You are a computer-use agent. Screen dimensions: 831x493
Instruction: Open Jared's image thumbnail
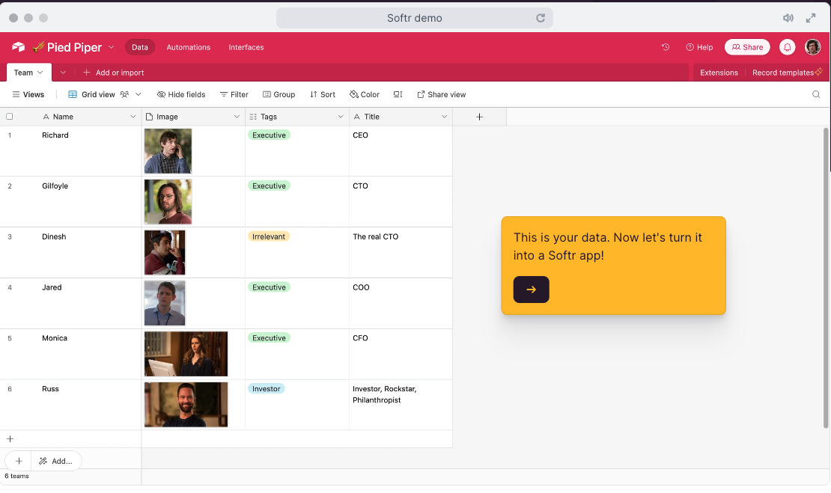tap(165, 303)
